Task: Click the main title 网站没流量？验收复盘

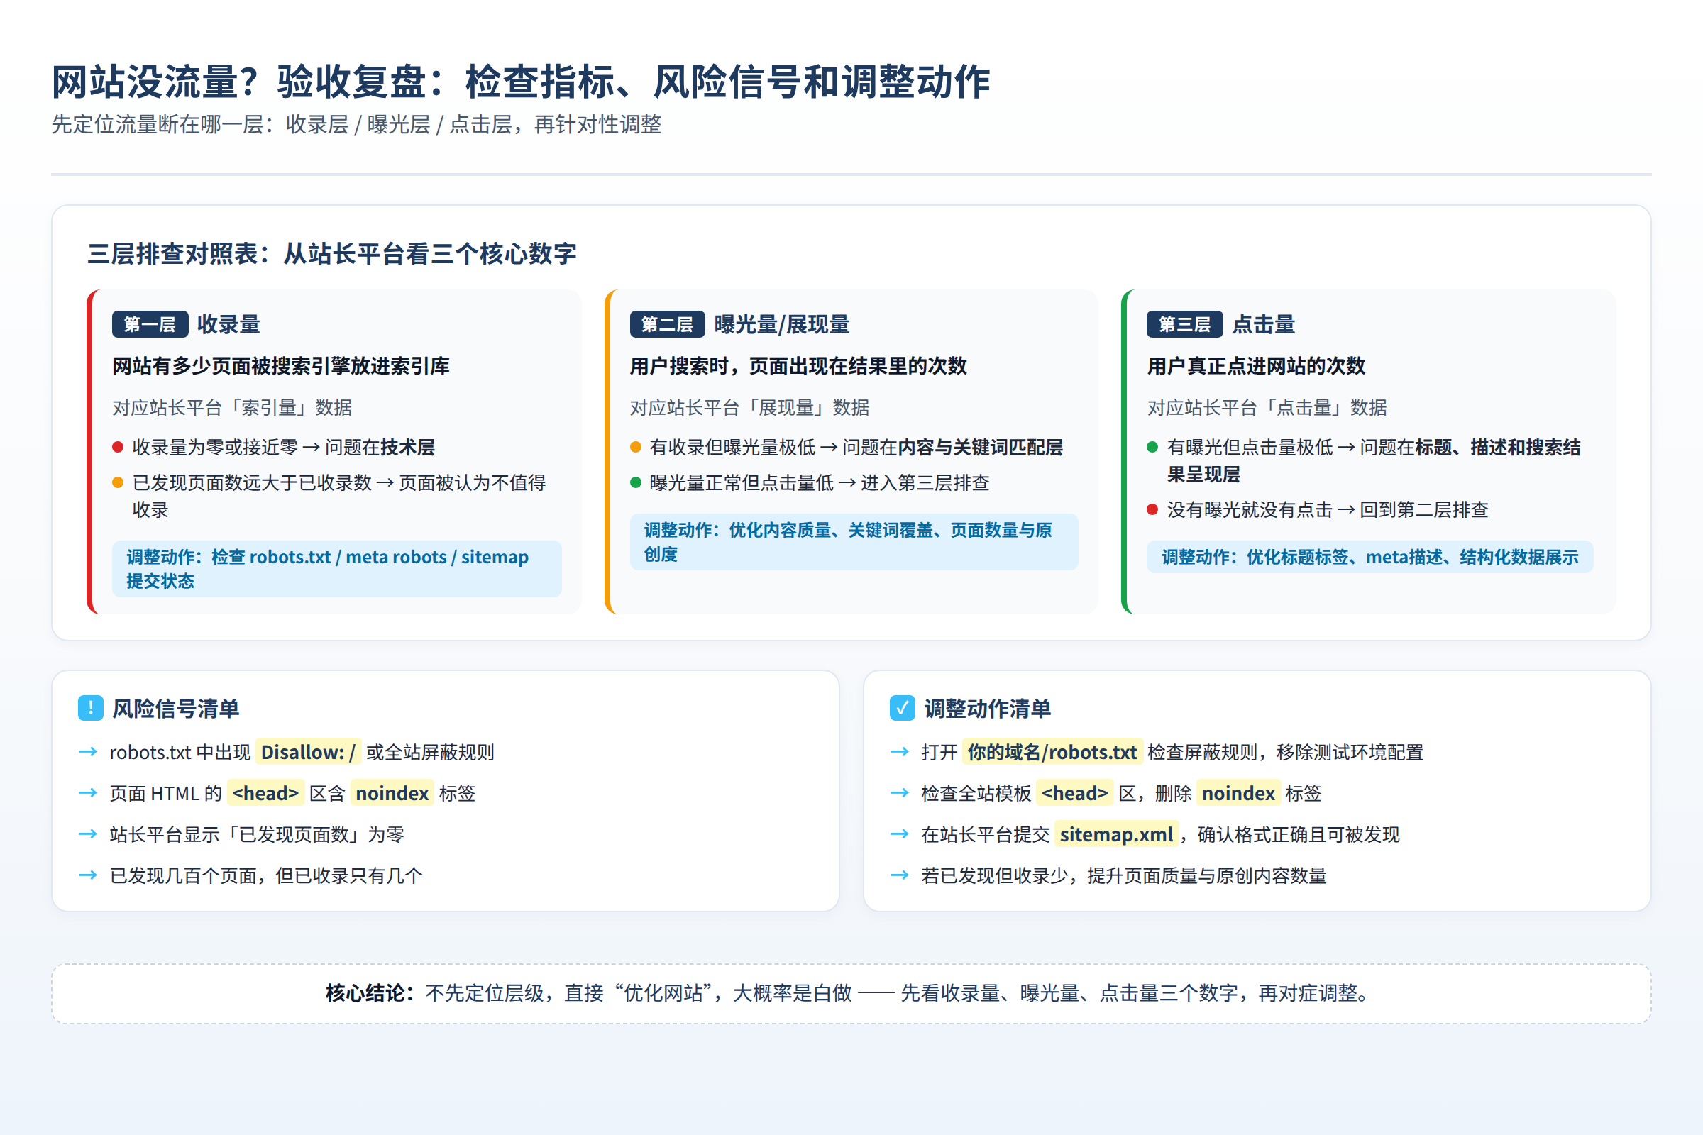Action: click(x=521, y=81)
